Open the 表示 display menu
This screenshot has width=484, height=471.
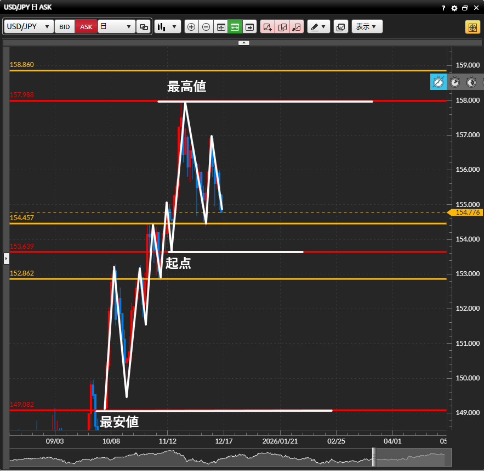tap(367, 26)
